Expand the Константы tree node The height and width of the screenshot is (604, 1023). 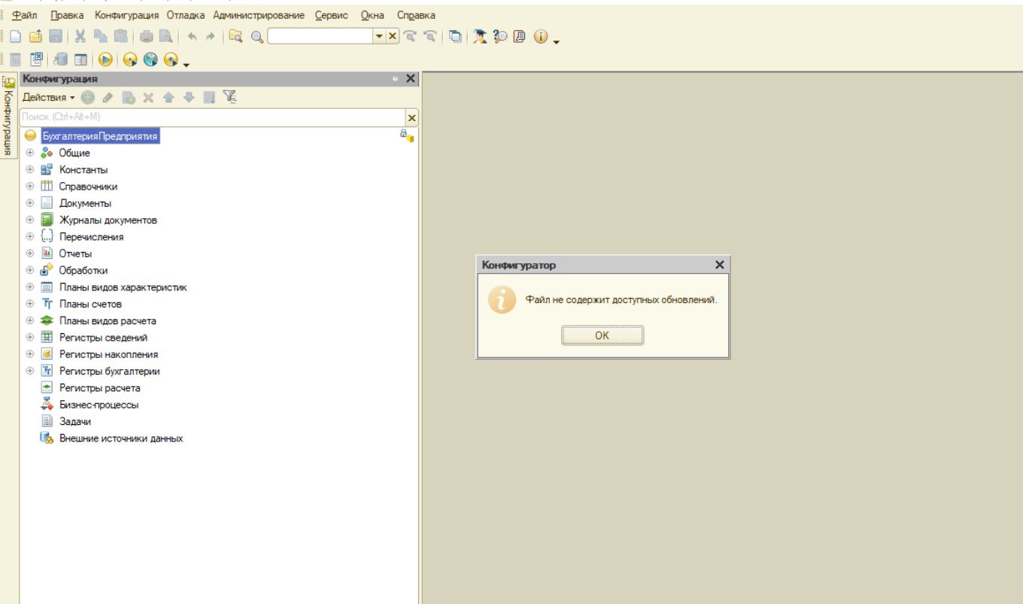(30, 169)
